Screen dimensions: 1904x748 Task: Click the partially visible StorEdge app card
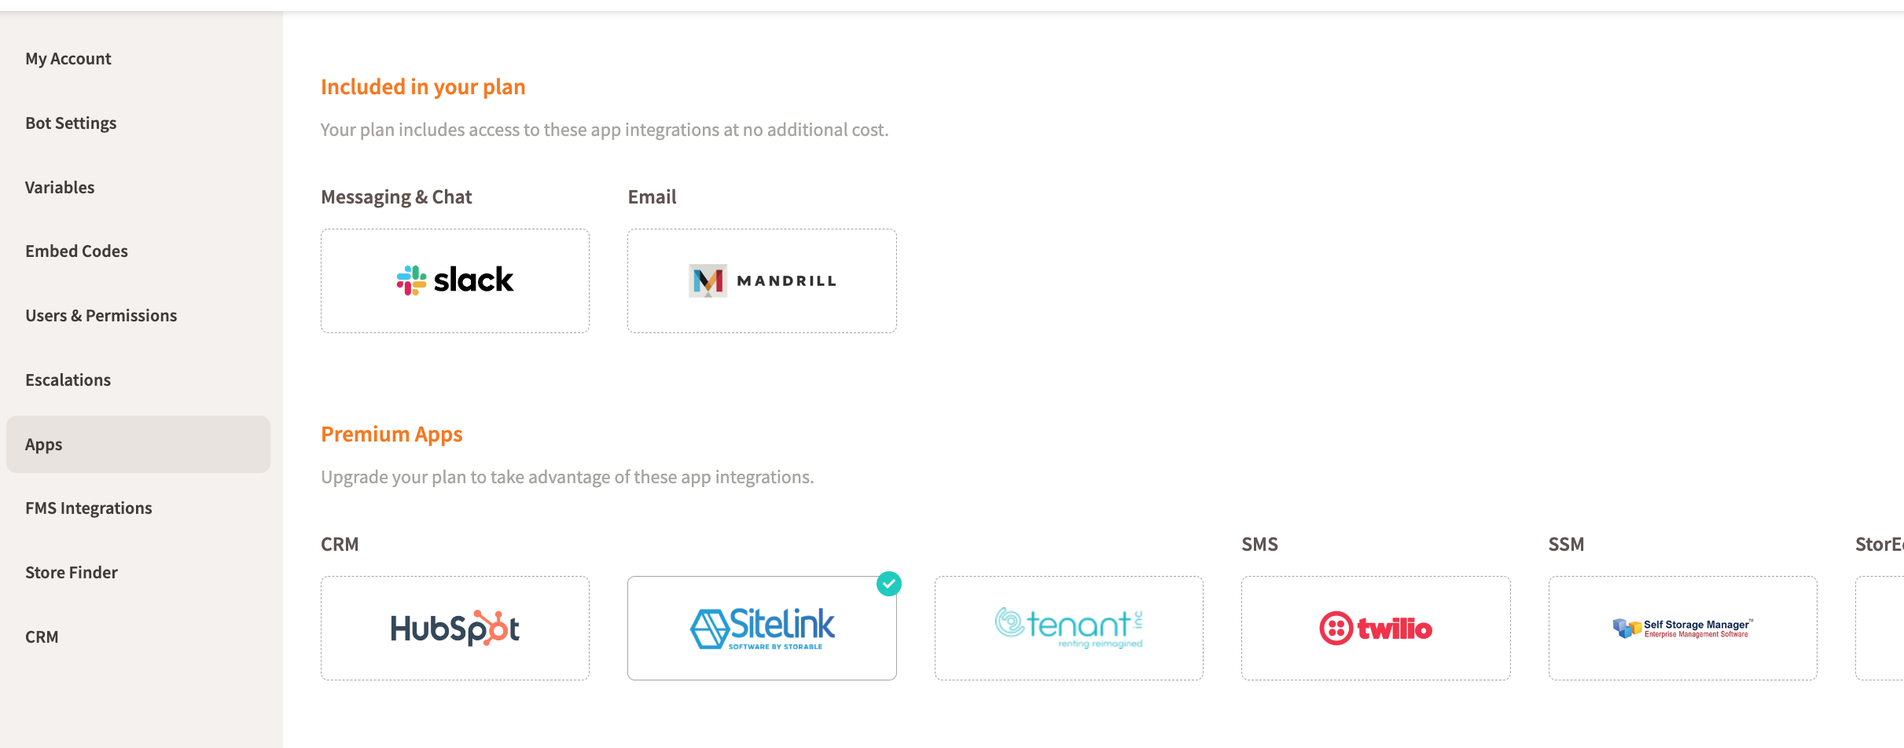tap(1880, 628)
